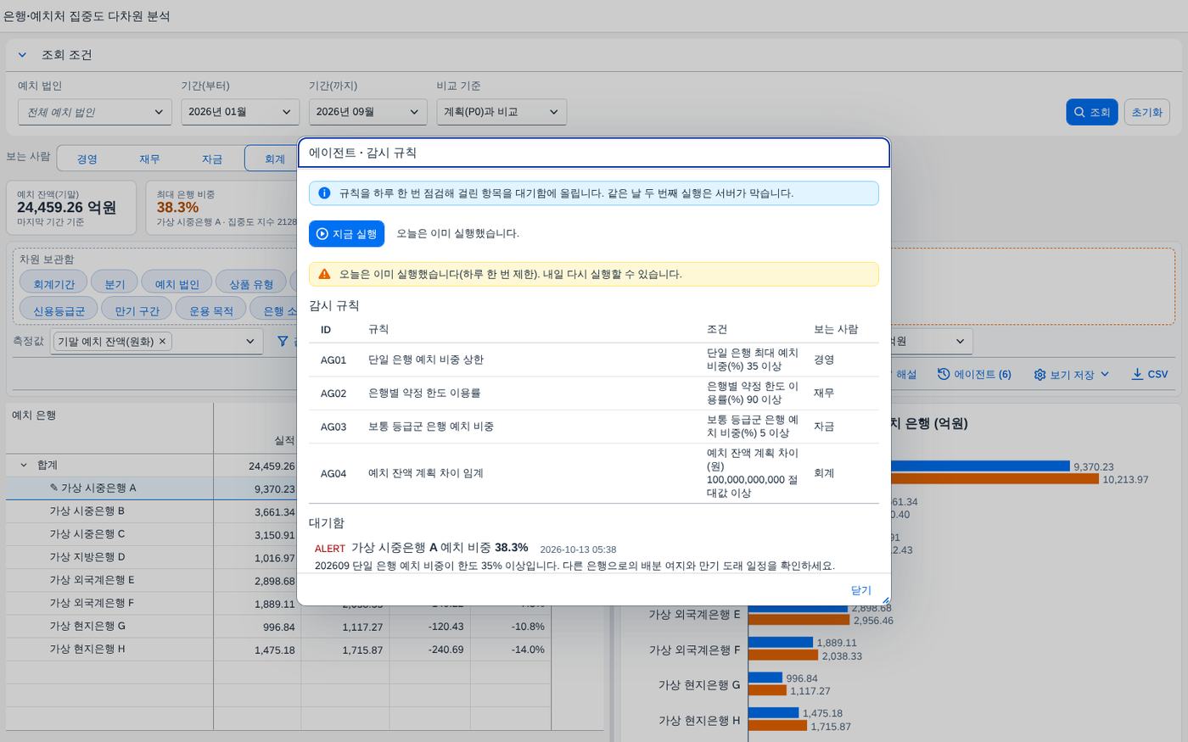
Task: Click the warning triangle icon in yellow banner
Action: (324, 274)
